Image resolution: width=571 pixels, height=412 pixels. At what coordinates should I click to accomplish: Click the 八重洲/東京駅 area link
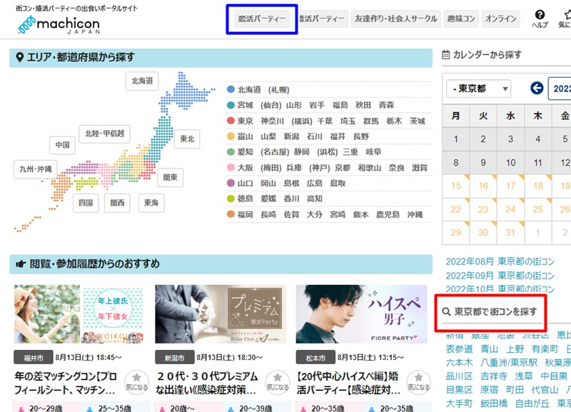tap(509, 363)
